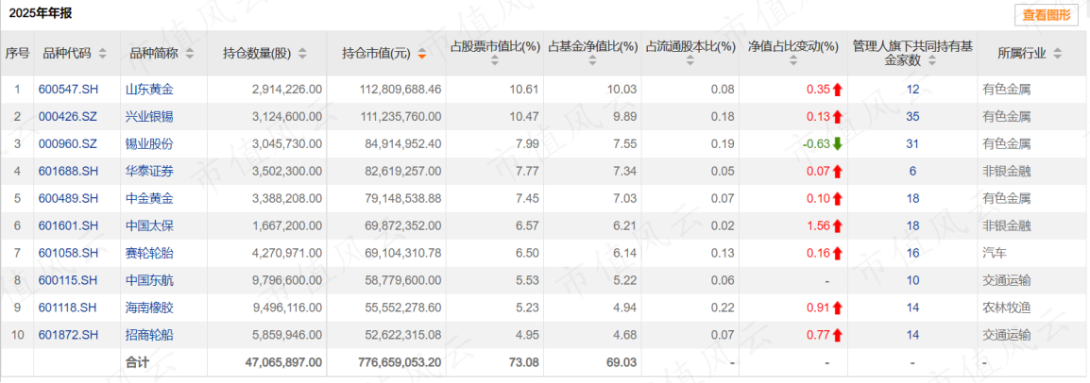Viewport: 1090px width, 383px height.
Task: Select 汽车 industry cell
Action: [995, 253]
